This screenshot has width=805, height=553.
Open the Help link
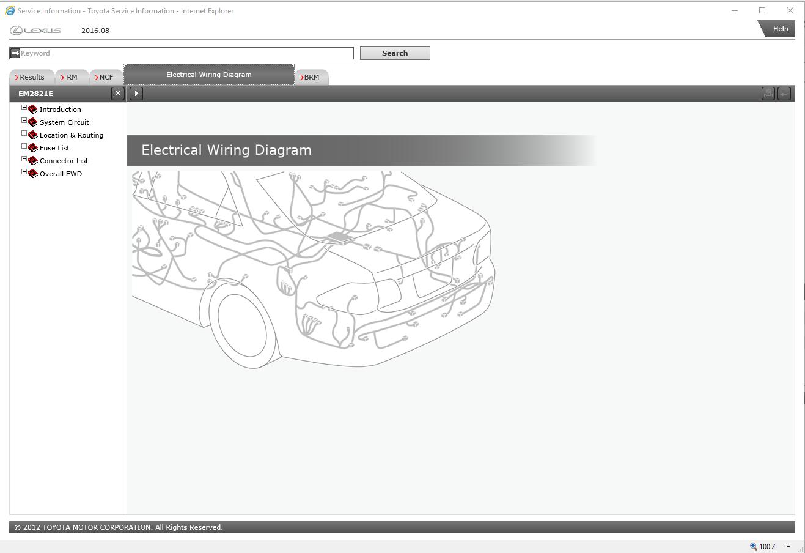tap(781, 29)
